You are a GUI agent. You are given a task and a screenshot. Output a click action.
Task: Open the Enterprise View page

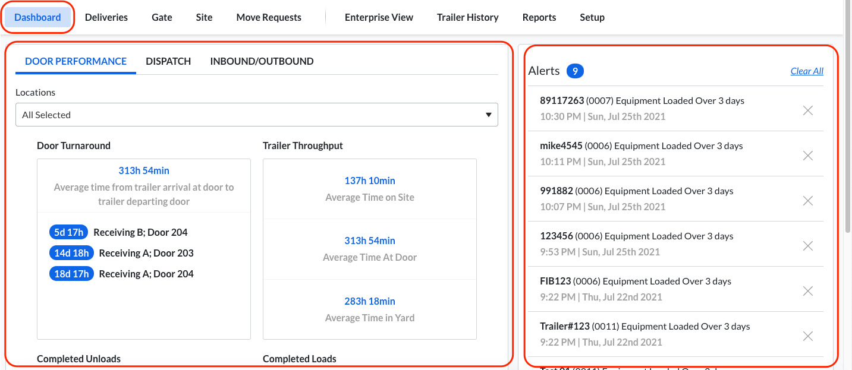tap(379, 17)
